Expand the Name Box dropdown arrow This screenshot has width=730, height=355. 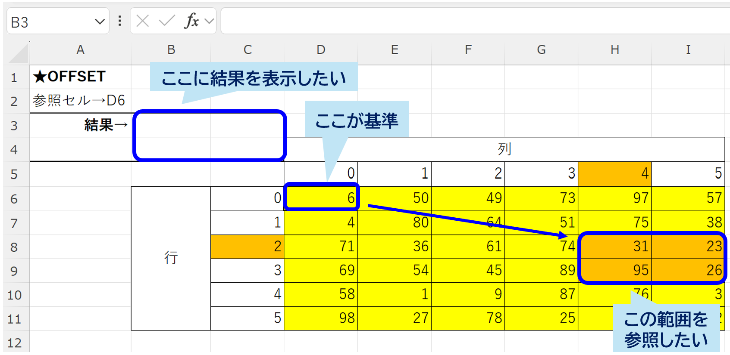click(x=100, y=22)
